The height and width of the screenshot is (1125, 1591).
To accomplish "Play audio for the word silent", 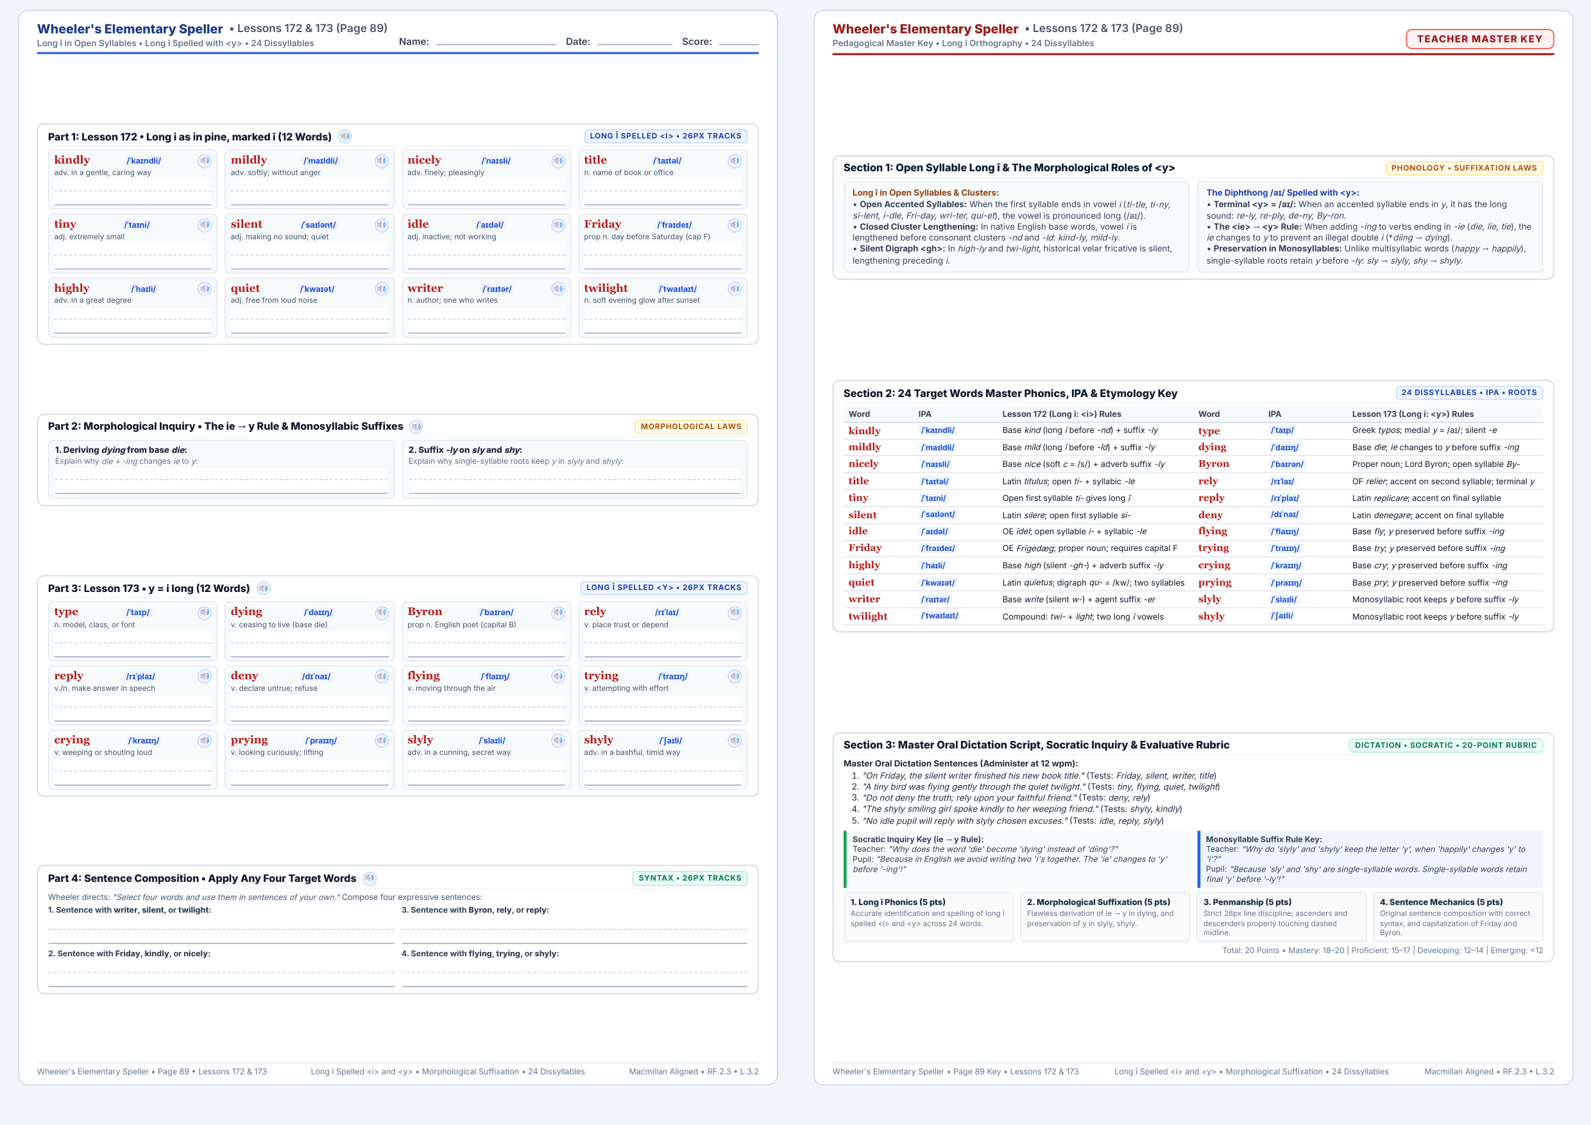I will 382,225.
